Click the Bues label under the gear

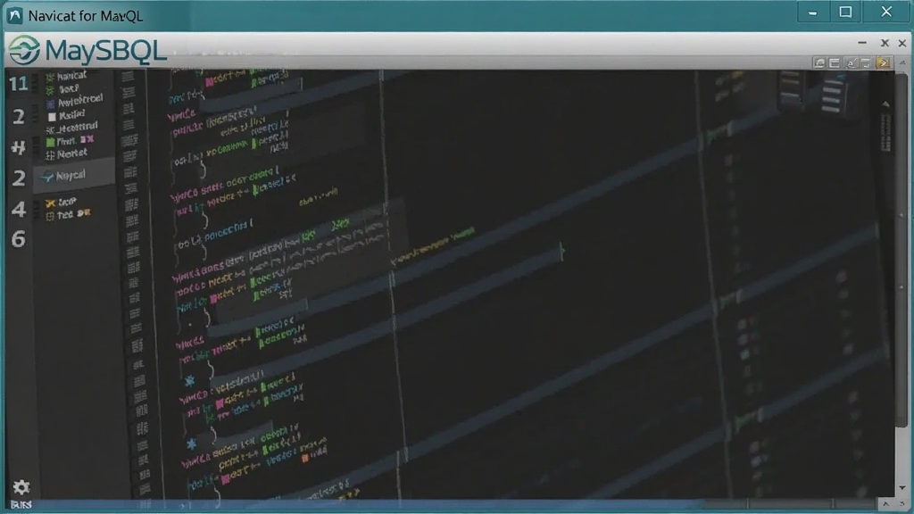[x=21, y=505]
